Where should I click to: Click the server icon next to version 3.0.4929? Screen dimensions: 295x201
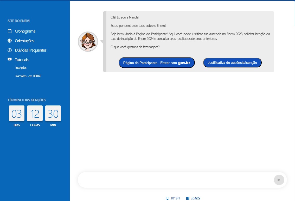pyautogui.click(x=188, y=198)
